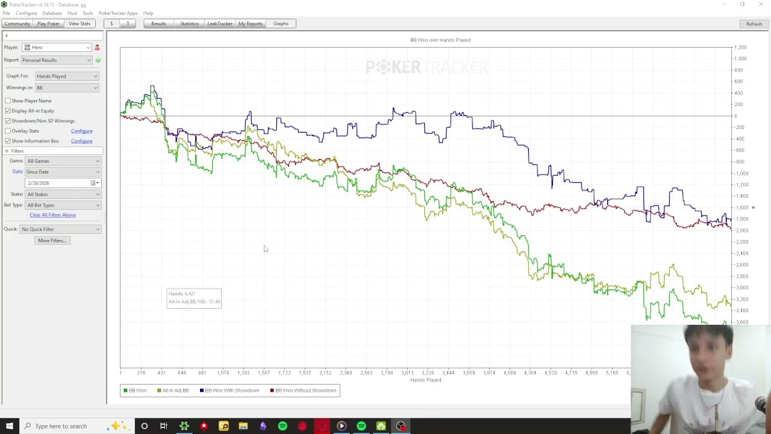Viewport: 771px width, 434px height.
Task: Open the Graphs section
Action: 281,24
